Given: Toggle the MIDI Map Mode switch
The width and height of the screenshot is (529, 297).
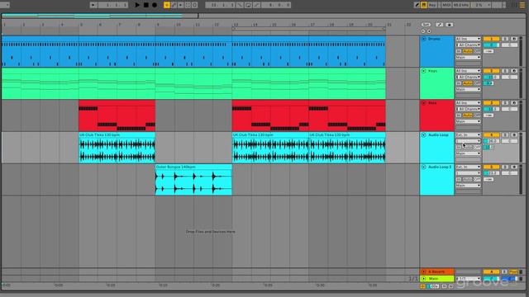Looking at the screenshot, I should click(446, 5).
